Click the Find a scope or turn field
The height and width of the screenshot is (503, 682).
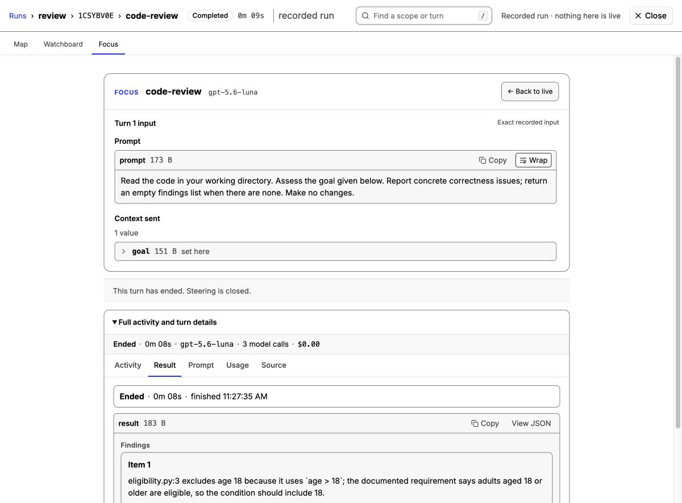pos(424,16)
